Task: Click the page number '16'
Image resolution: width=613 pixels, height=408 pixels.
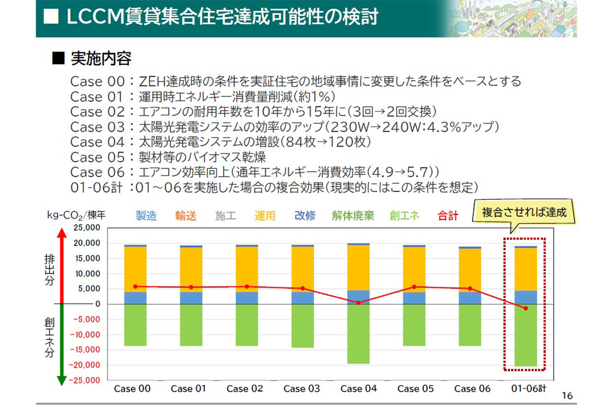Action: coord(567,395)
